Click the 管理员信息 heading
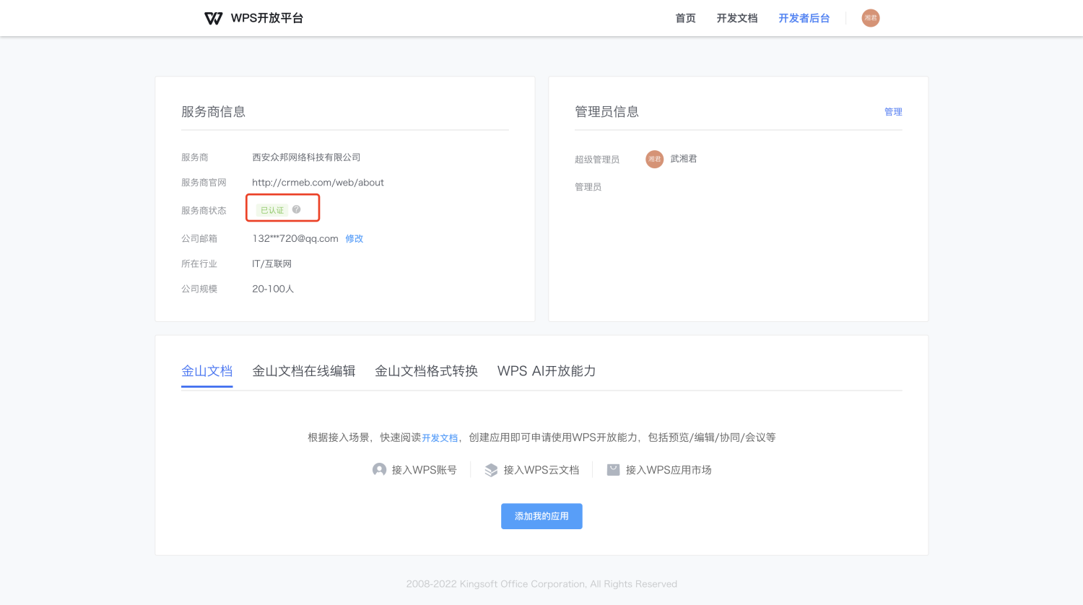Screen dimensions: 1083x605 (x=606, y=112)
